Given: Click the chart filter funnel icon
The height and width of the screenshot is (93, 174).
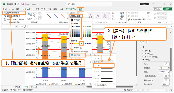Looking at the screenshot, I should 108,43.
